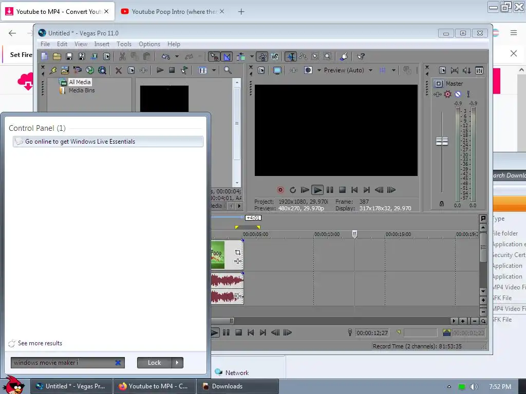Open Master FX icon in mixer
This screenshot has height=394, width=526.
pyautogui.click(x=438, y=94)
